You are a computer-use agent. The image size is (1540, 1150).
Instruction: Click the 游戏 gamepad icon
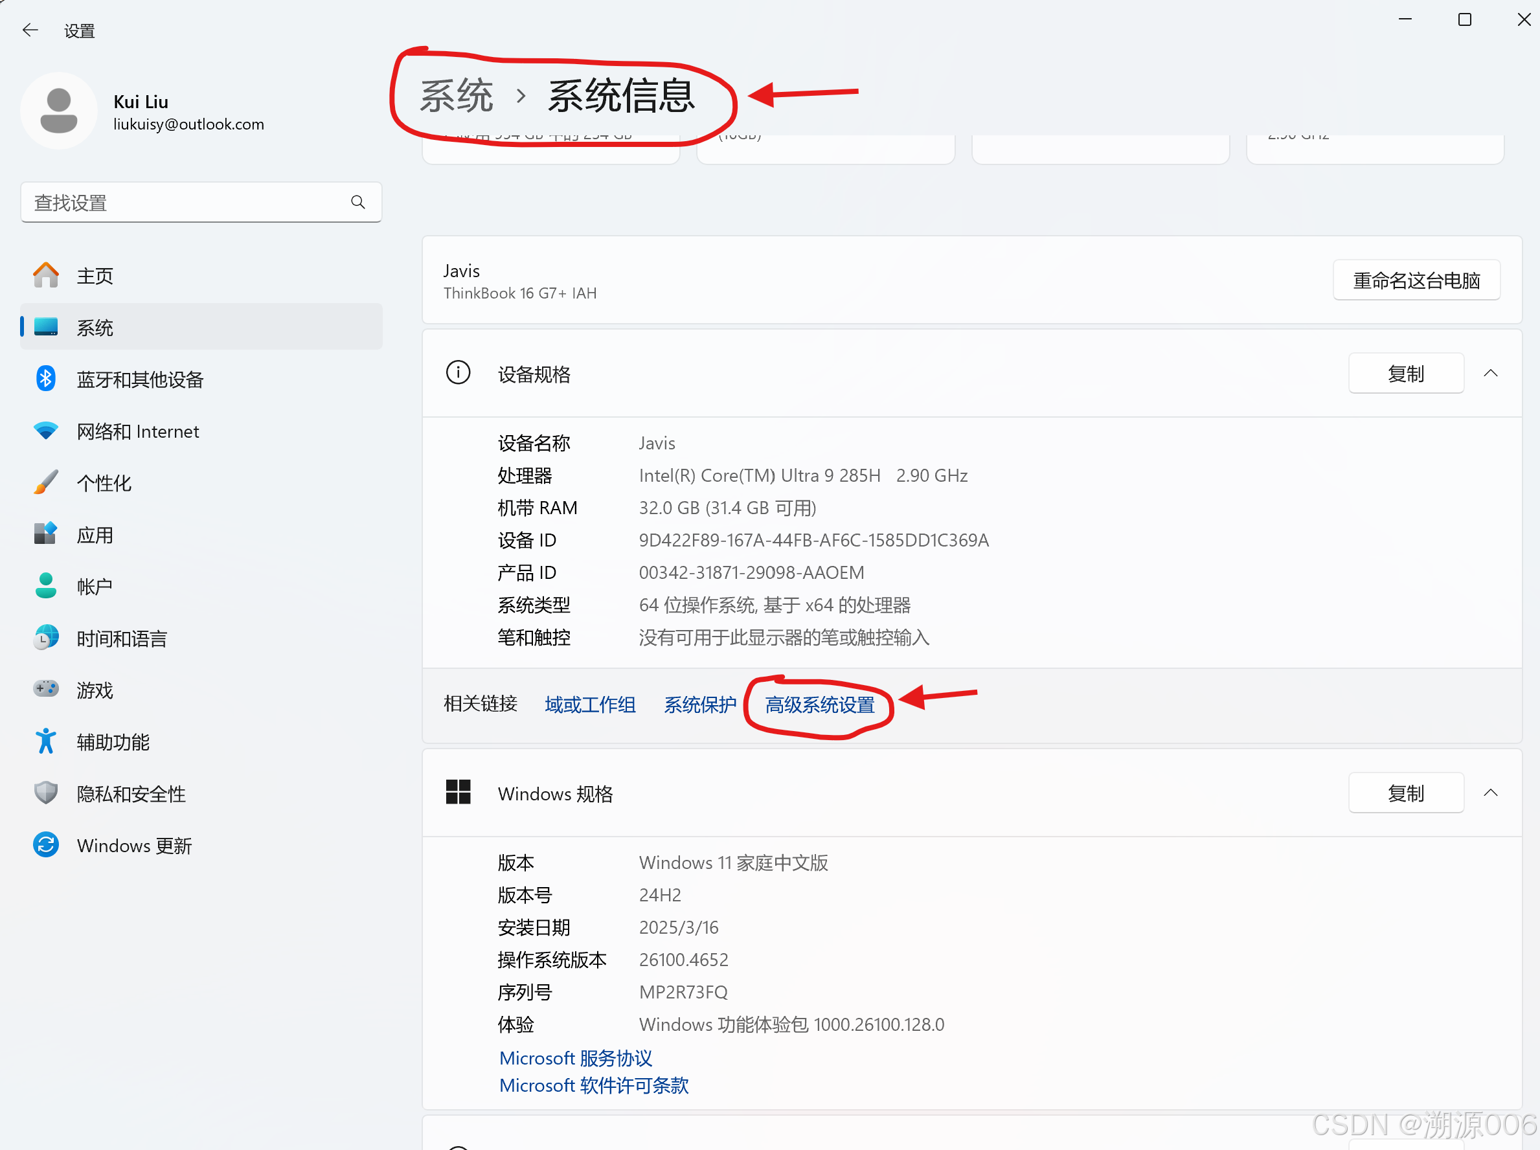tap(46, 689)
